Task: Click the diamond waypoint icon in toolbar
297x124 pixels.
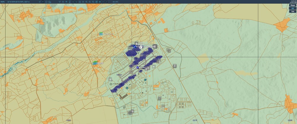Action: 63,2
